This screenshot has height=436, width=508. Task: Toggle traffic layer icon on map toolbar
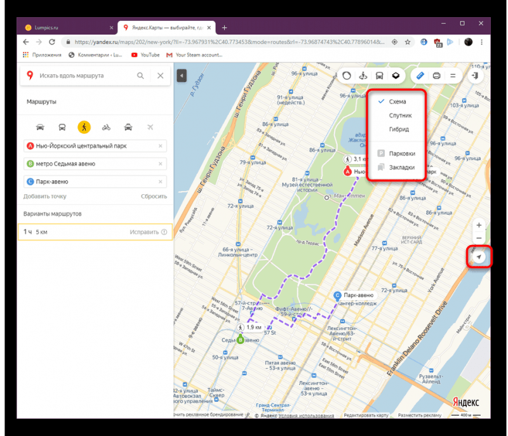[x=347, y=76]
